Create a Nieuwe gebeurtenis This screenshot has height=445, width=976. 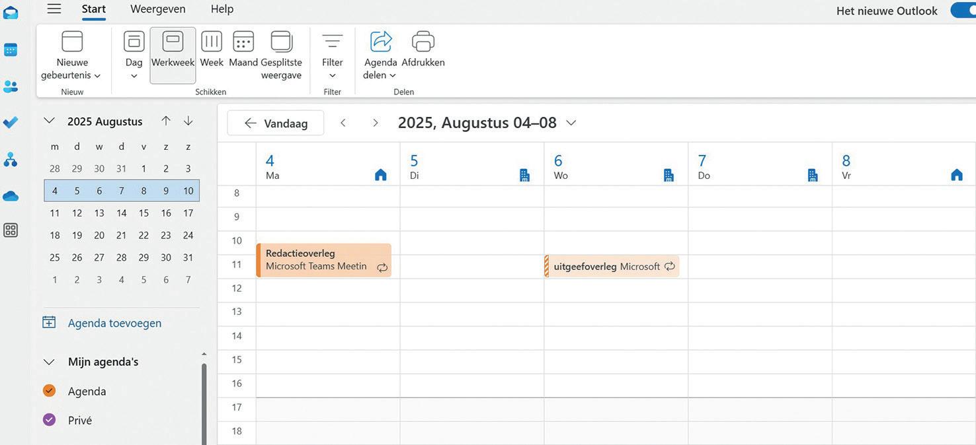pyautogui.click(x=72, y=55)
